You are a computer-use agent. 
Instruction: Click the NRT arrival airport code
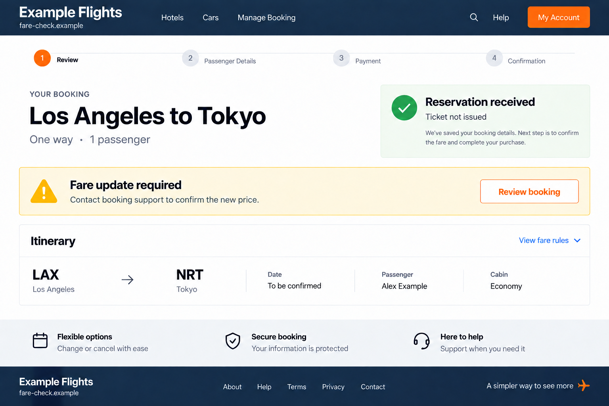tap(190, 275)
